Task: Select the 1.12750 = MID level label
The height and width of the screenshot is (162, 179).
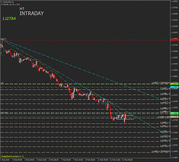Action: [164, 117]
